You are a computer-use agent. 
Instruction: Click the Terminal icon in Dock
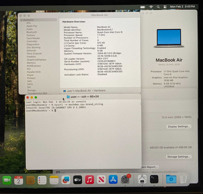154,179
